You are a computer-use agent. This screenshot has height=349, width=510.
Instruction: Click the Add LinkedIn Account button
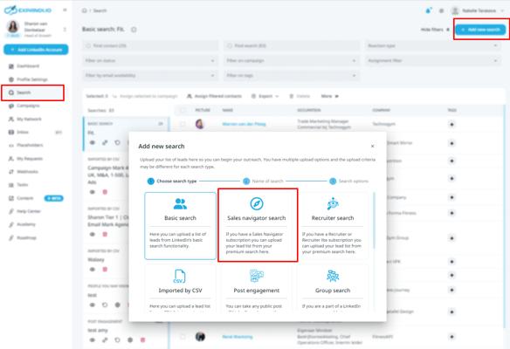[x=36, y=50]
